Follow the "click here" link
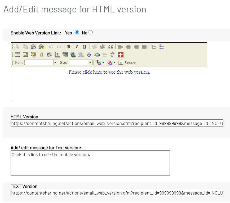 click(92, 72)
